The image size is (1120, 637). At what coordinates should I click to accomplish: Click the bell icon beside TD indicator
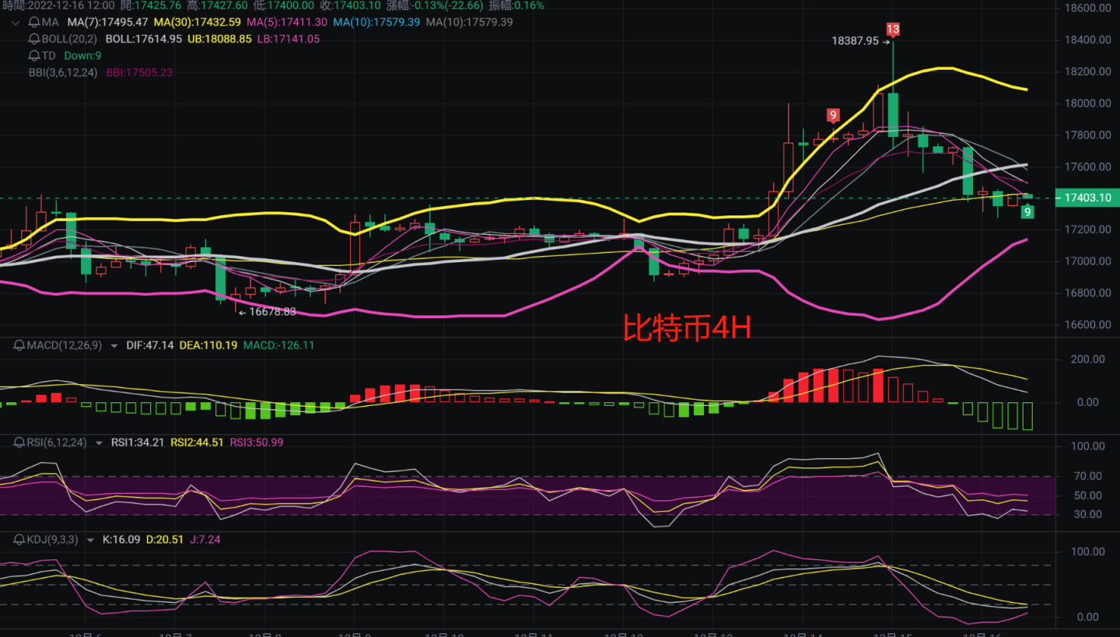tap(33, 55)
